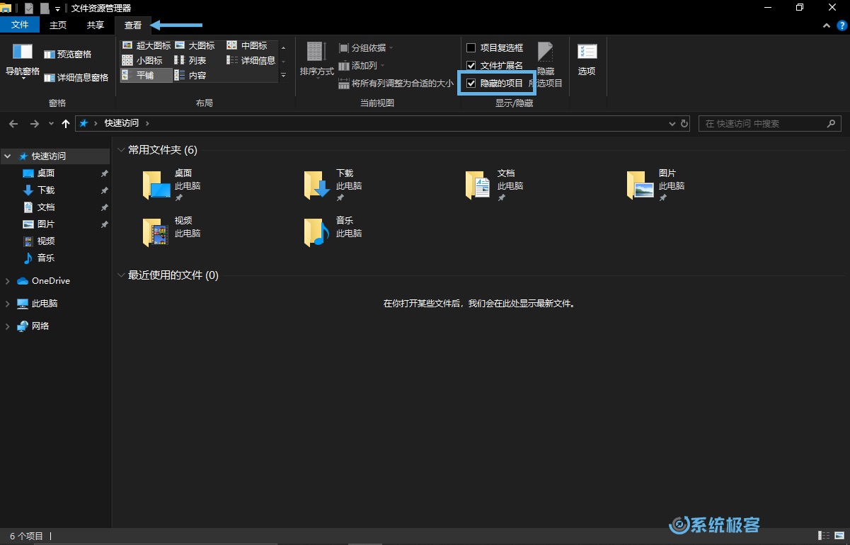Uncheck the 文件扩展名 checkbox
The height and width of the screenshot is (545, 850).
click(x=471, y=66)
